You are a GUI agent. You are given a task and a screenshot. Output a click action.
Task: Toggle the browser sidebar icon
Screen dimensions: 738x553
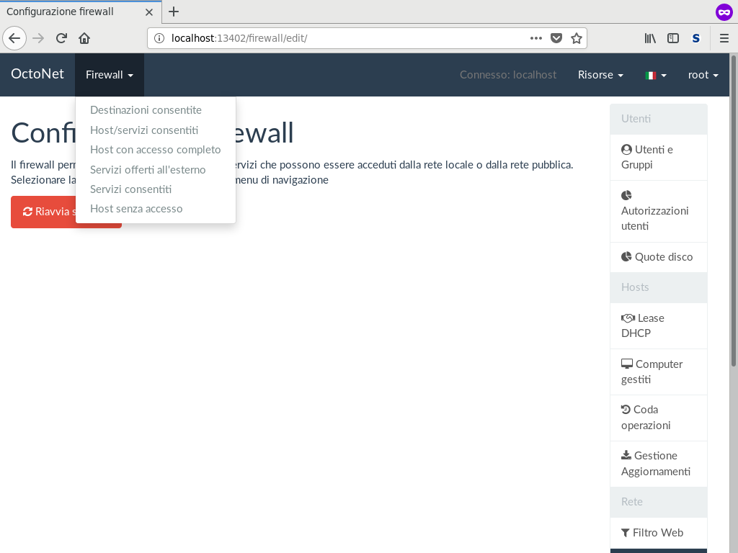point(673,38)
